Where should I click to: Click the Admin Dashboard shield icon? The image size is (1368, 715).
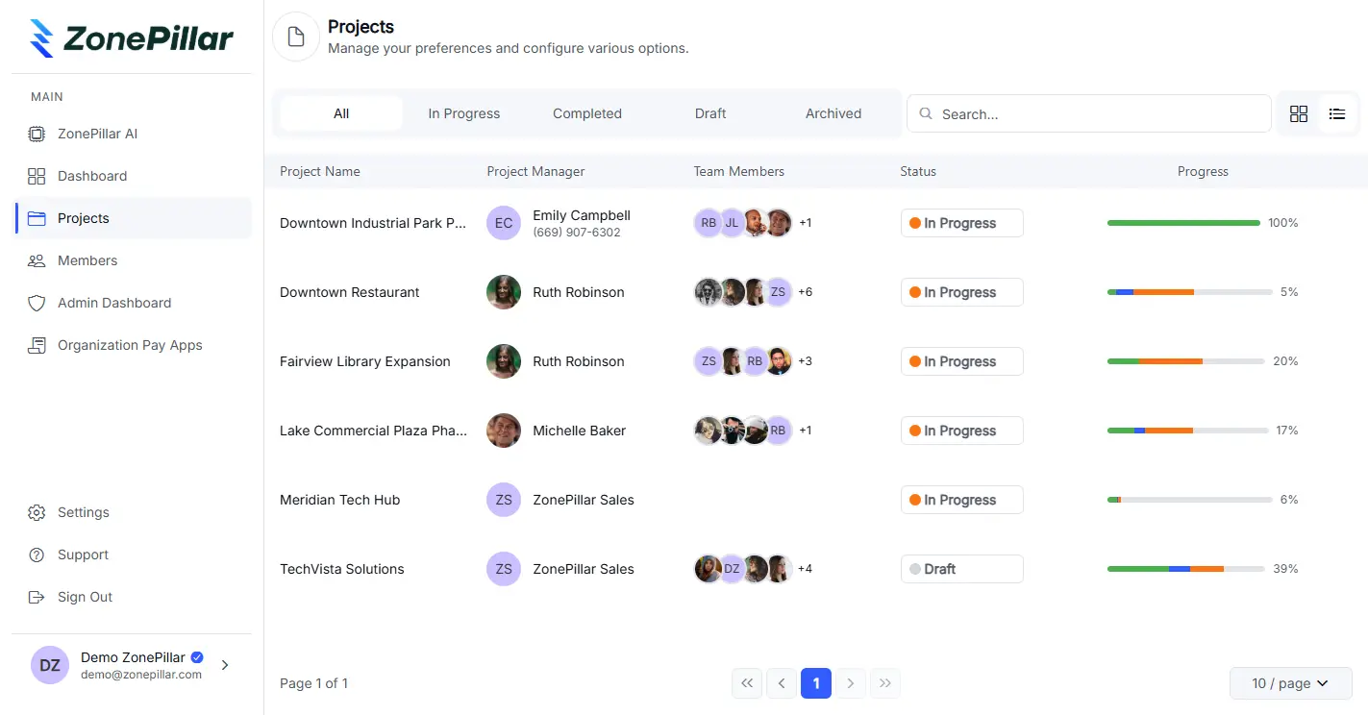pyautogui.click(x=37, y=303)
